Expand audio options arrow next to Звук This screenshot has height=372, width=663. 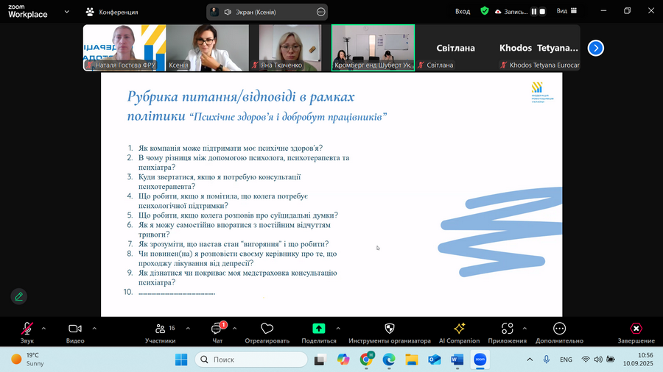click(43, 328)
